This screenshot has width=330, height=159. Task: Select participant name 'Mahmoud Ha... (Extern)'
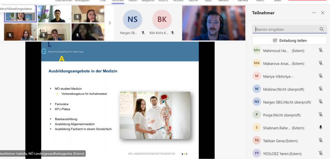[284, 51]
